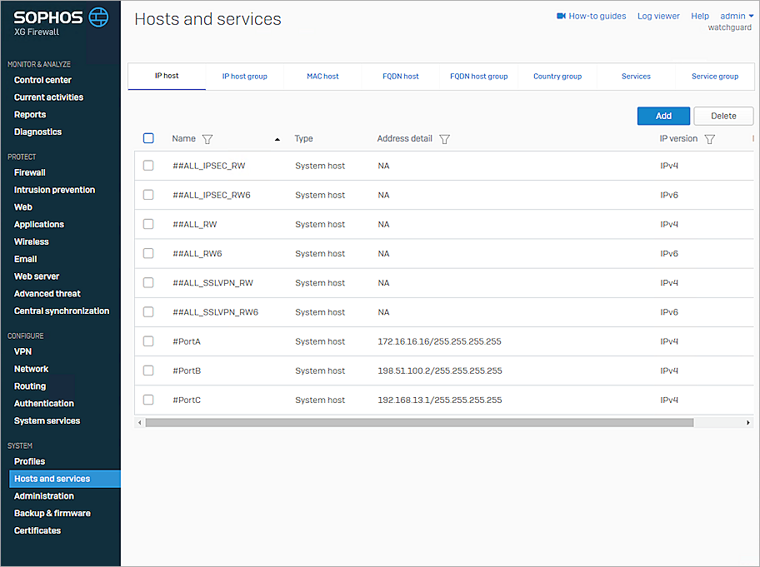Click the Name column filter icon

coord(207,139)
